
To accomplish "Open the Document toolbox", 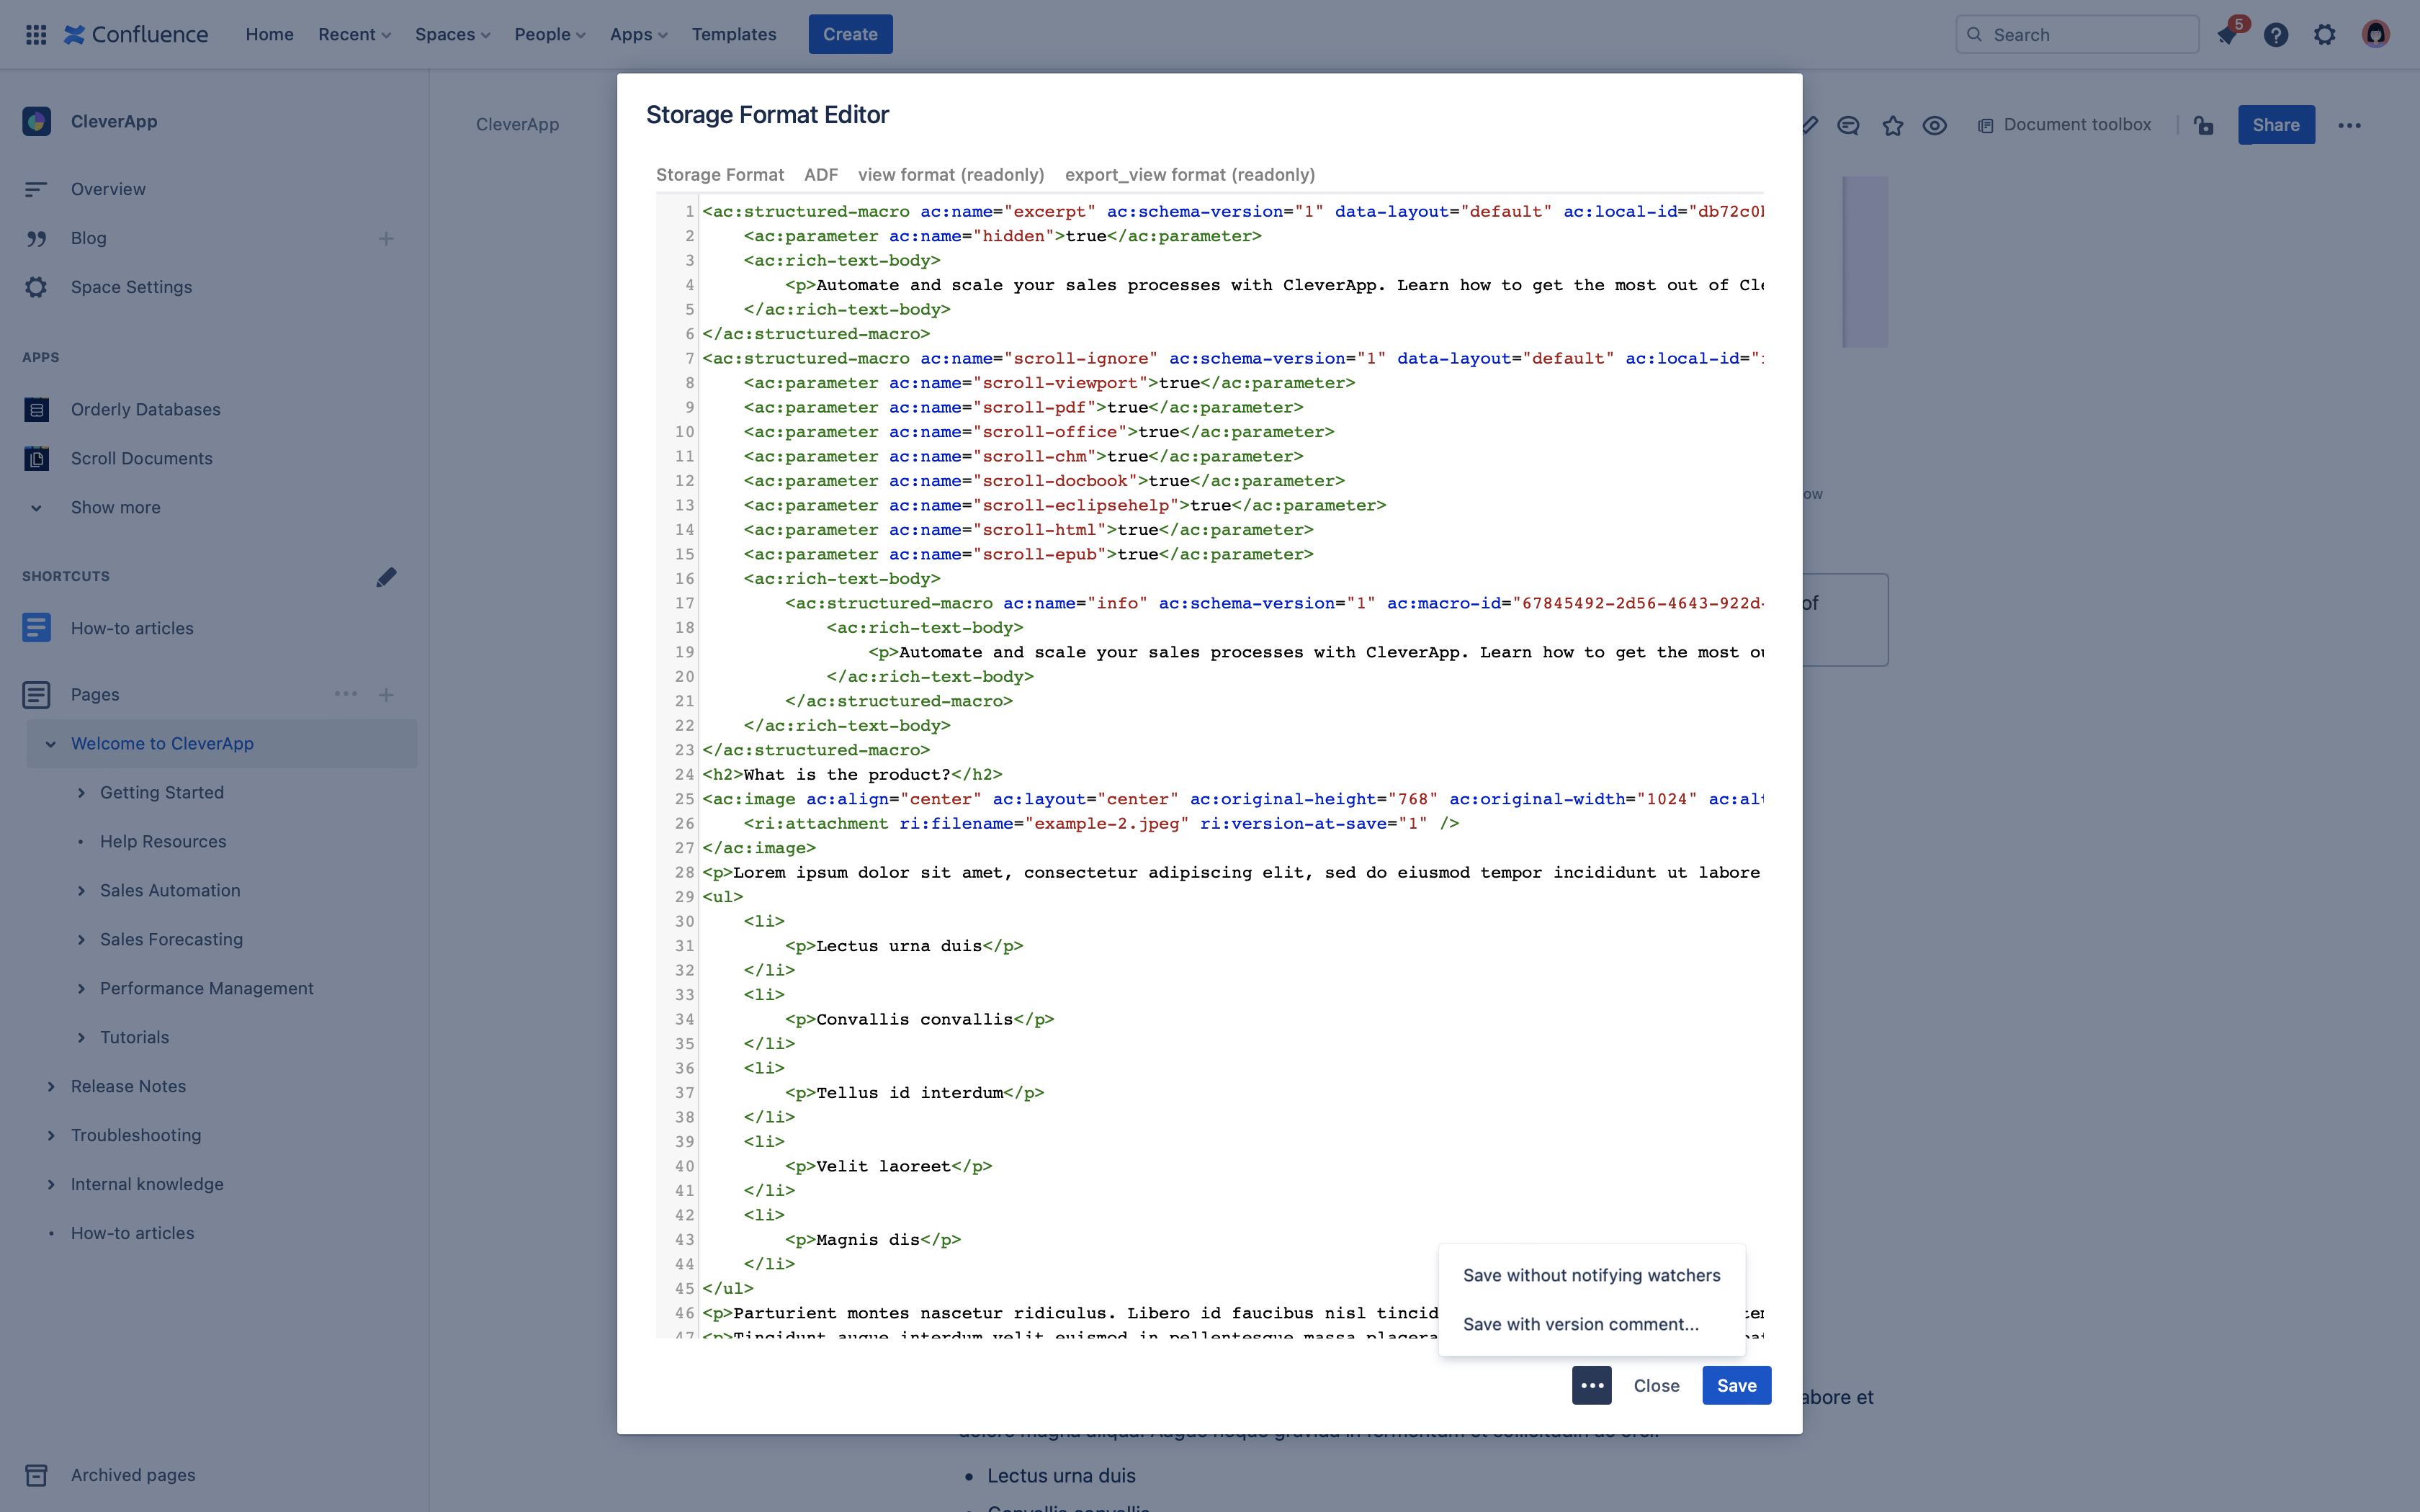I will tap(2064, 124).
